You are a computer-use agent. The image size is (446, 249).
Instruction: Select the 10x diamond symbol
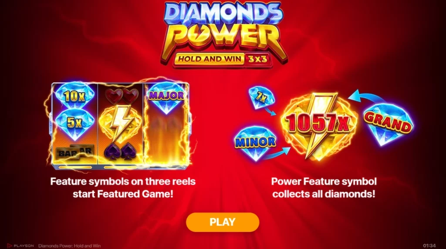(74, 96)
